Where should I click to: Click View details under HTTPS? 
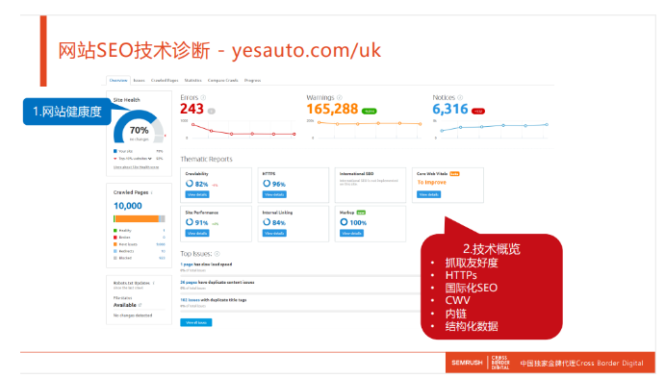coord(274,194)
